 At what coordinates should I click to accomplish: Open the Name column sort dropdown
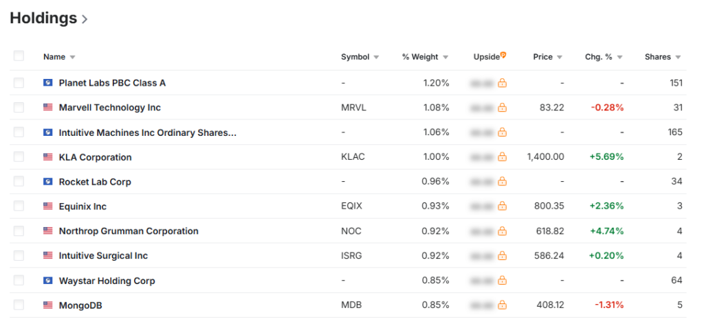pyautogui.click(x=72, y=57)
